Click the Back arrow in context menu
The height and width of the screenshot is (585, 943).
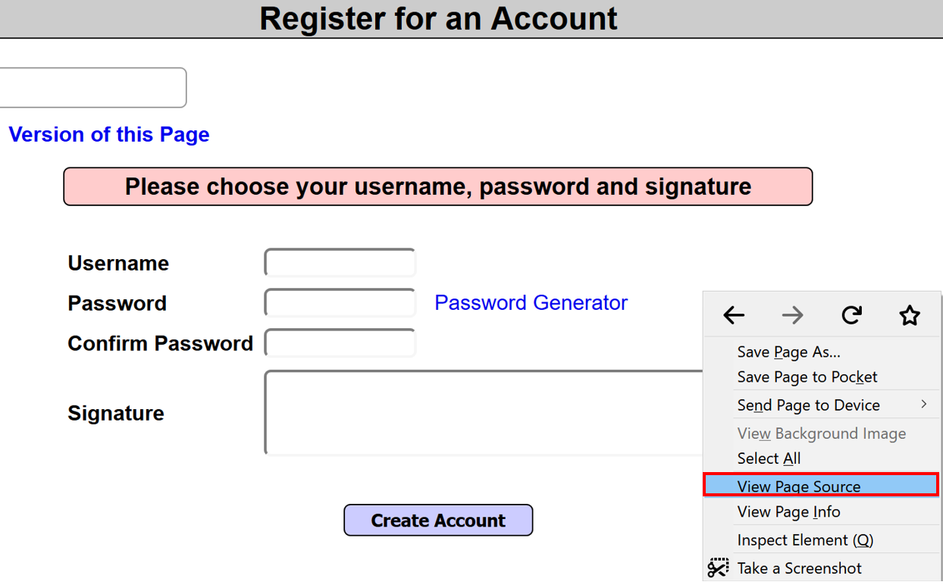click(x=734, y=315)
